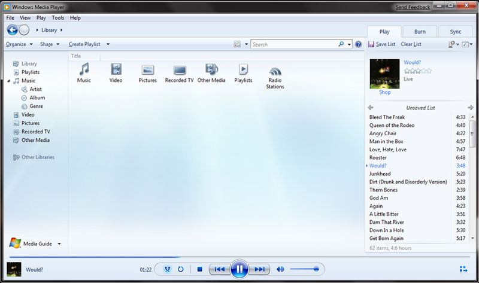Select 'Man in the Box' track
Viewport: 479px width, 283px height.
[417, 141]
